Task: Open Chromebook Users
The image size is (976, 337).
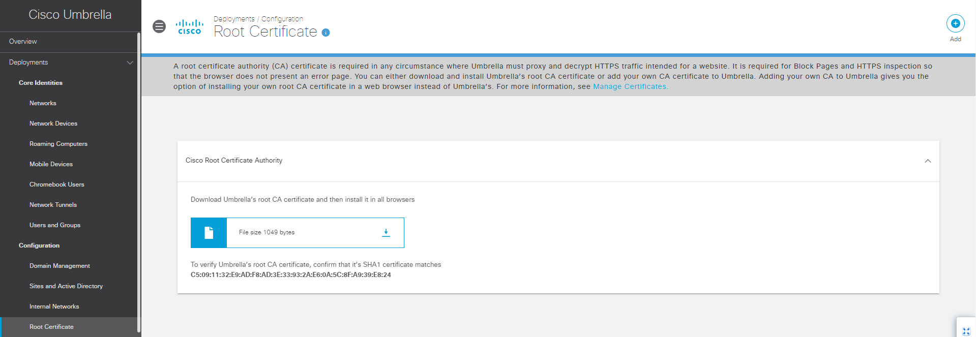Action: pos(57,185)
